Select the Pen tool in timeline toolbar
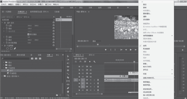187x99 pixels. tap(68, 88)
